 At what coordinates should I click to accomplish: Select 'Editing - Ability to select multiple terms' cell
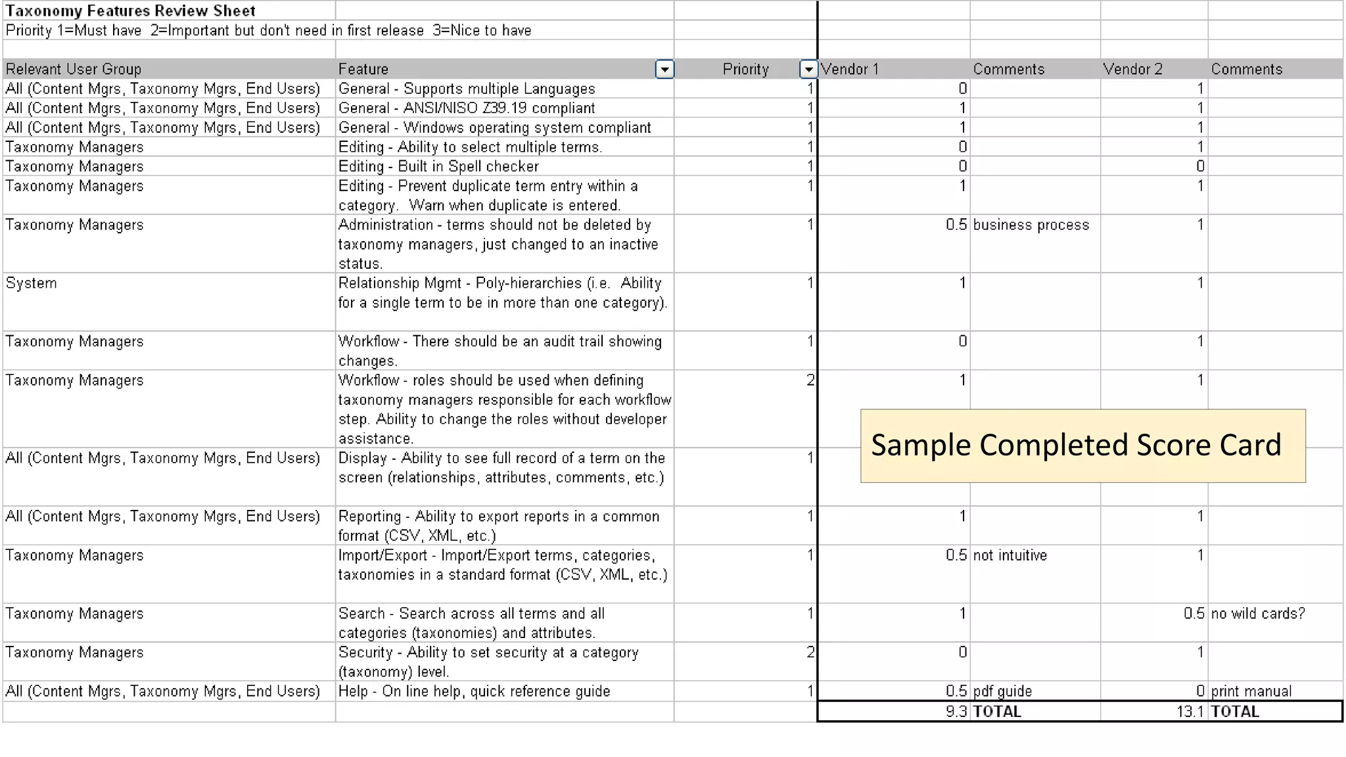[x=505, y=147]
